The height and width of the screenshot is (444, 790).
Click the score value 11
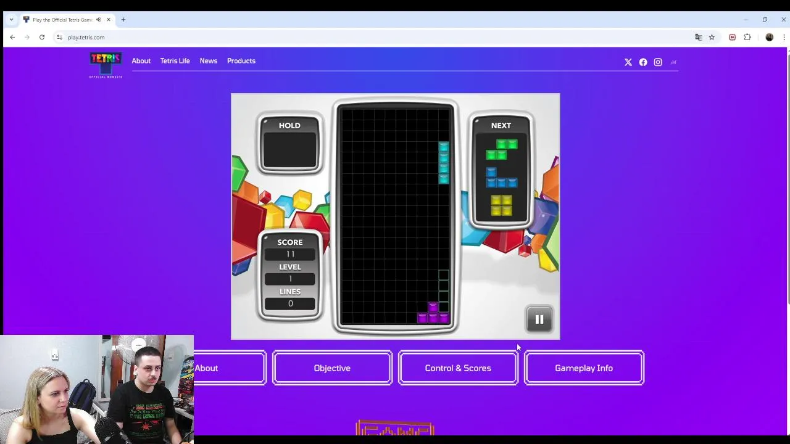pos(290,254)
